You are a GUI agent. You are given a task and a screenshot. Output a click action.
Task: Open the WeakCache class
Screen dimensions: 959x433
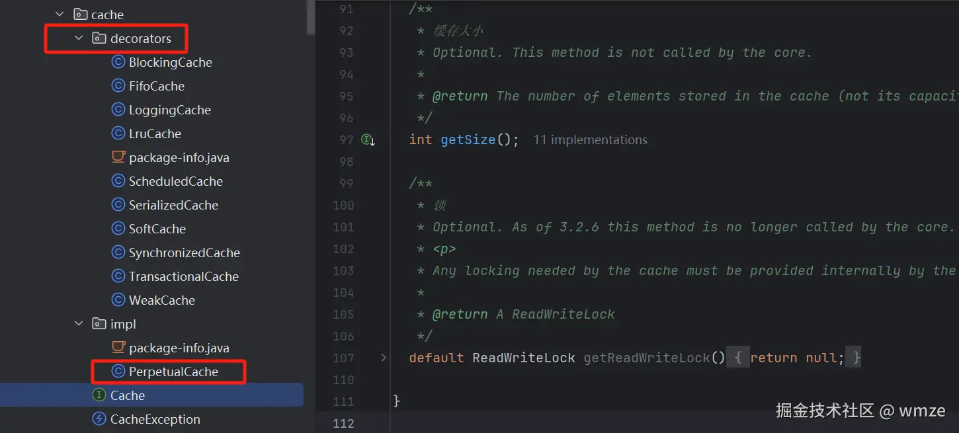[x=161, y=300]
